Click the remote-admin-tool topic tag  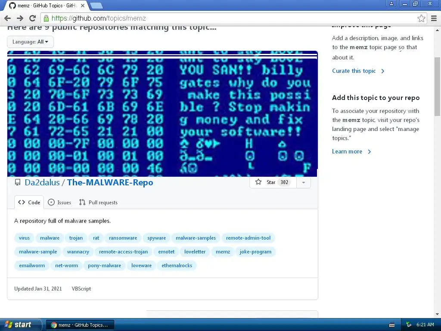(x=248, y=238)
